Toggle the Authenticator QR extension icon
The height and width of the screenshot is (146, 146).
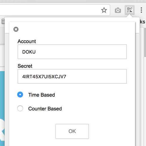pyautogui.click(x=130, y=10)
